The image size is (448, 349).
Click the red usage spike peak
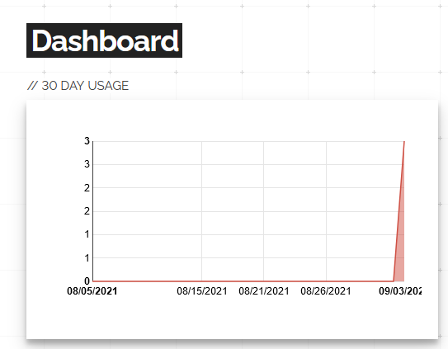404,142
